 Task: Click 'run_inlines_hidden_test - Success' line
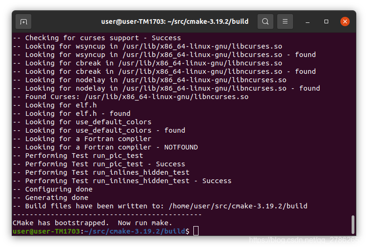pyautogui.click(x=122, y=181)
